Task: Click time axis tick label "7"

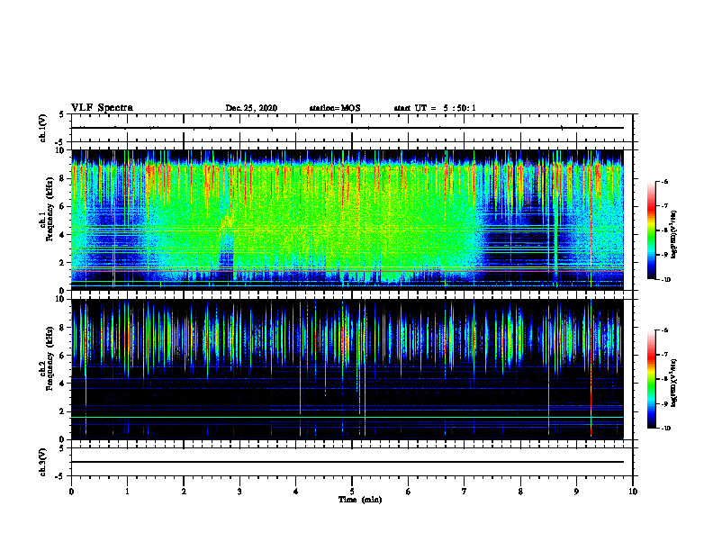Action: pyautogui.click(x=465, y=492)
